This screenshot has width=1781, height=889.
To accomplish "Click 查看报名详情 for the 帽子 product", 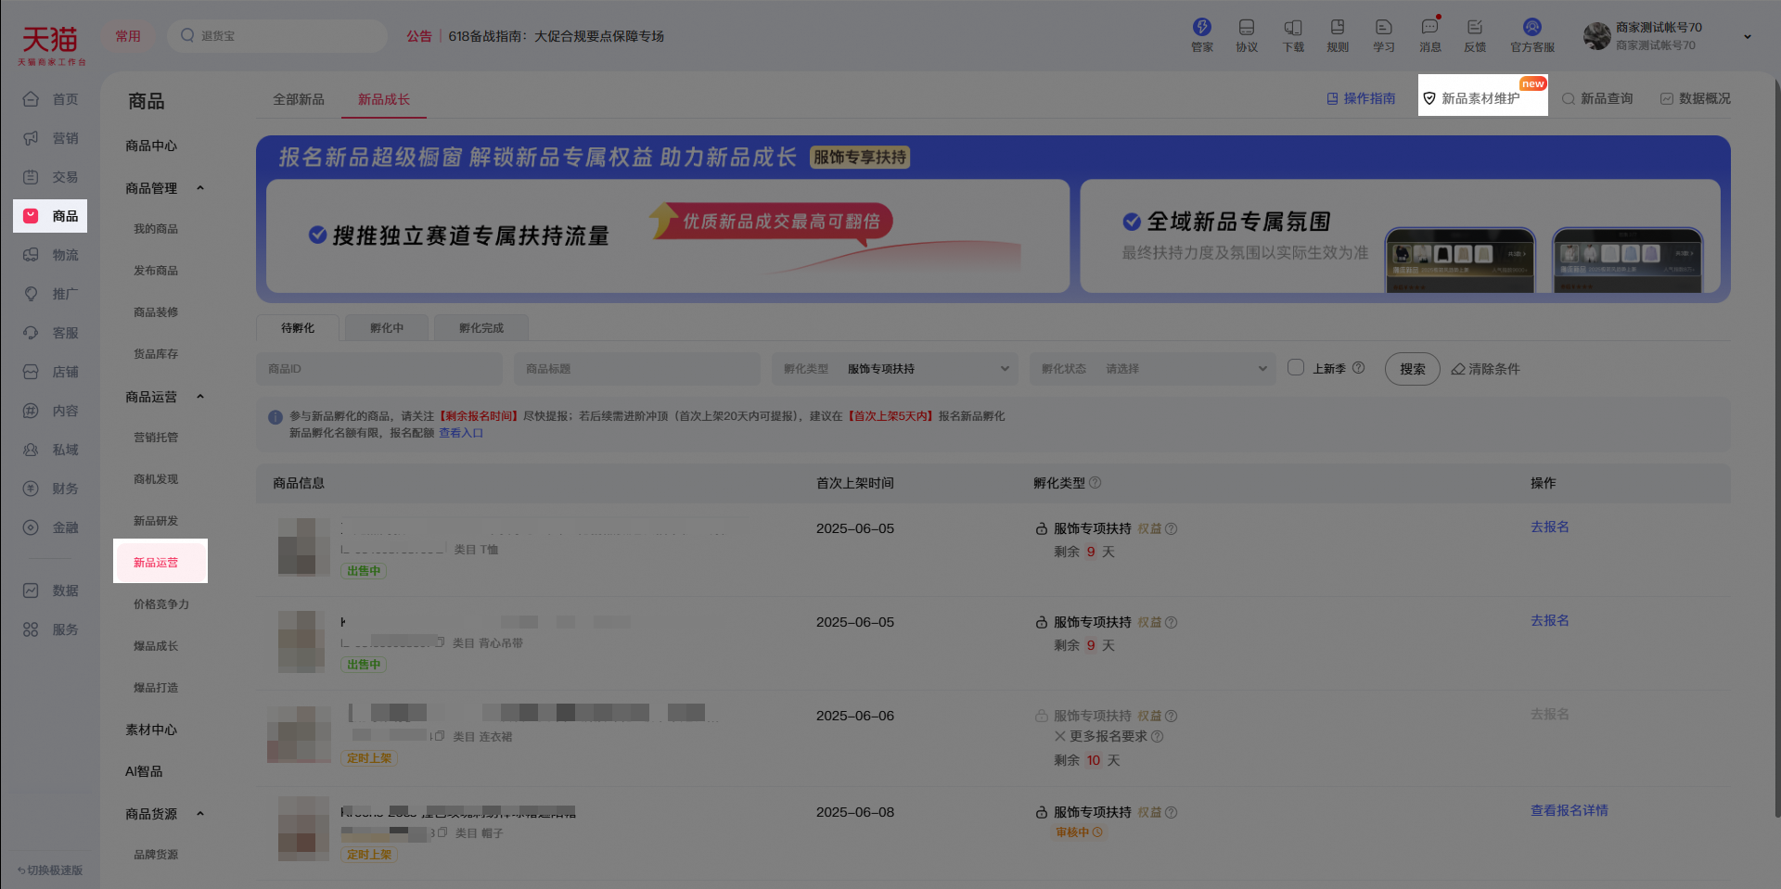I will pyautogui.click(x=1570, y=810).
